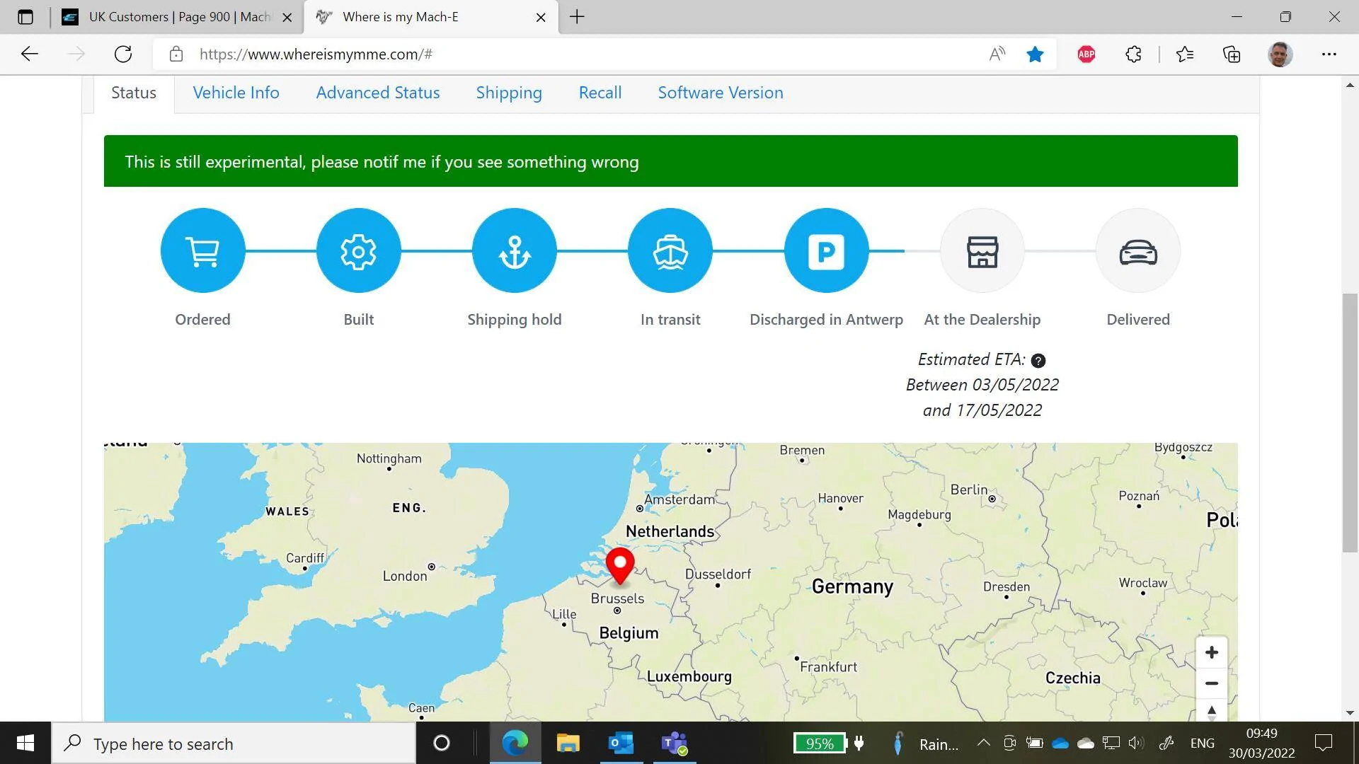Click the vertical page scrollbar thumb
1359x764 pixels.
click(x=1350, y=422)
